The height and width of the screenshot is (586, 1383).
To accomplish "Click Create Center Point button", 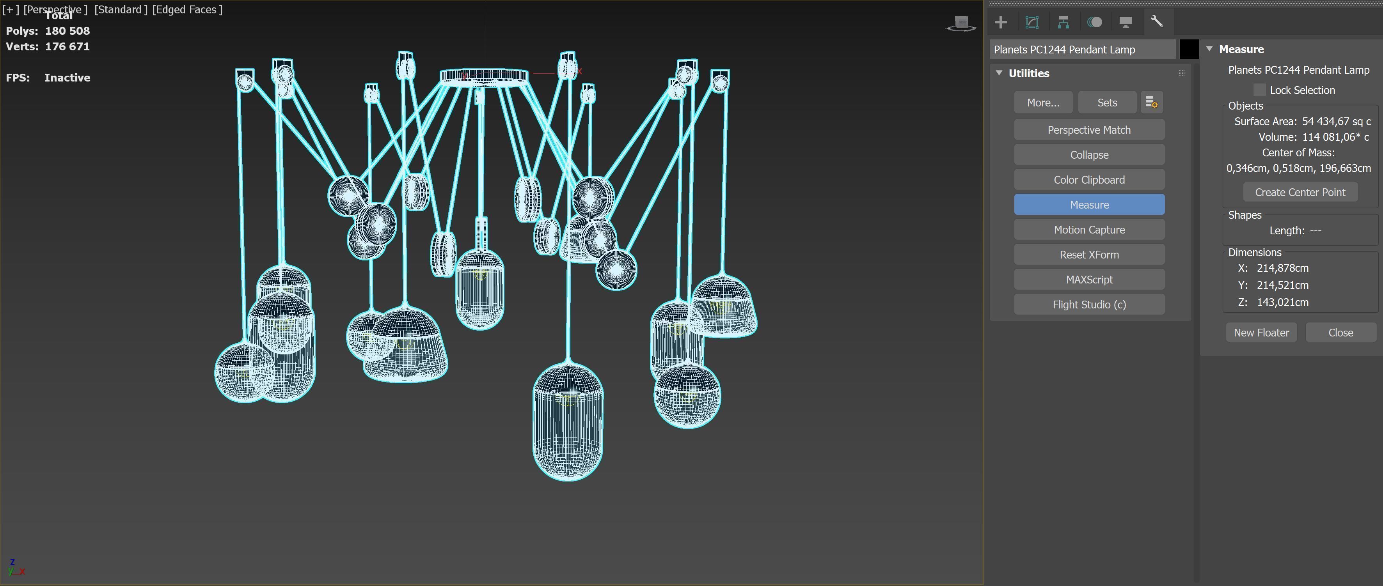I will pyautogui.click(x=1300, y=192).
